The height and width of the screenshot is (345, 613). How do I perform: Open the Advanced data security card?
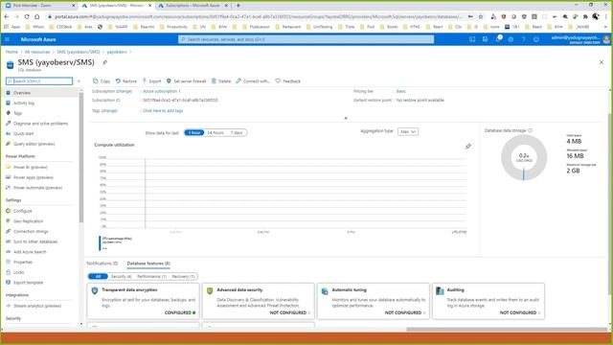point(259,301)
